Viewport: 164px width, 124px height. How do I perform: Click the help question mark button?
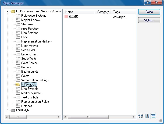click(x=148, y=2)
